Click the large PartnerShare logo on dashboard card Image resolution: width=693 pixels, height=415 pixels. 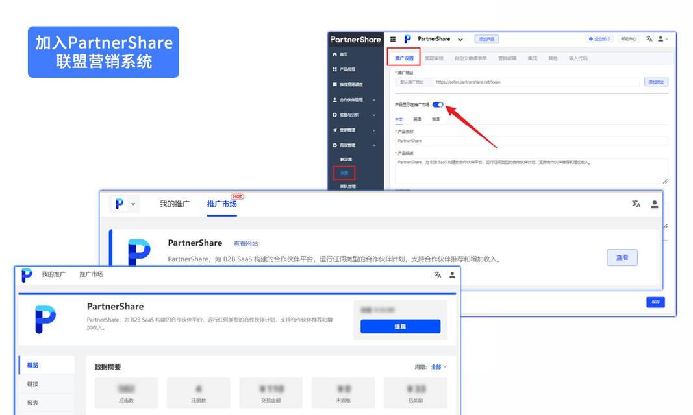(45, 319)
